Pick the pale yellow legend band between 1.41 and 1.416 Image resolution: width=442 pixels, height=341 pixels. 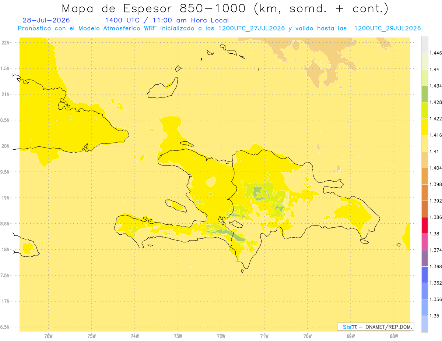[x=425, y=143]
